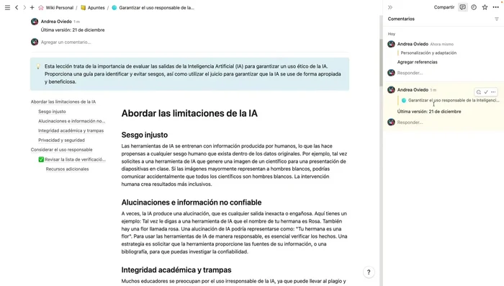The height and width of the screenshot is (286, 504).
Task: Open page history clock icon
Action: [474, 7]
